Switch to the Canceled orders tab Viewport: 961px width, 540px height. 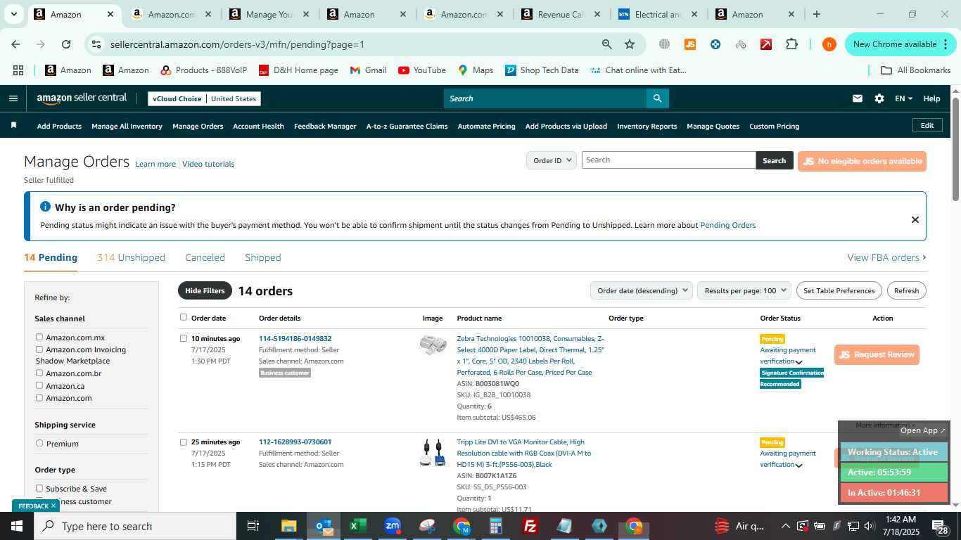(205, 257)
